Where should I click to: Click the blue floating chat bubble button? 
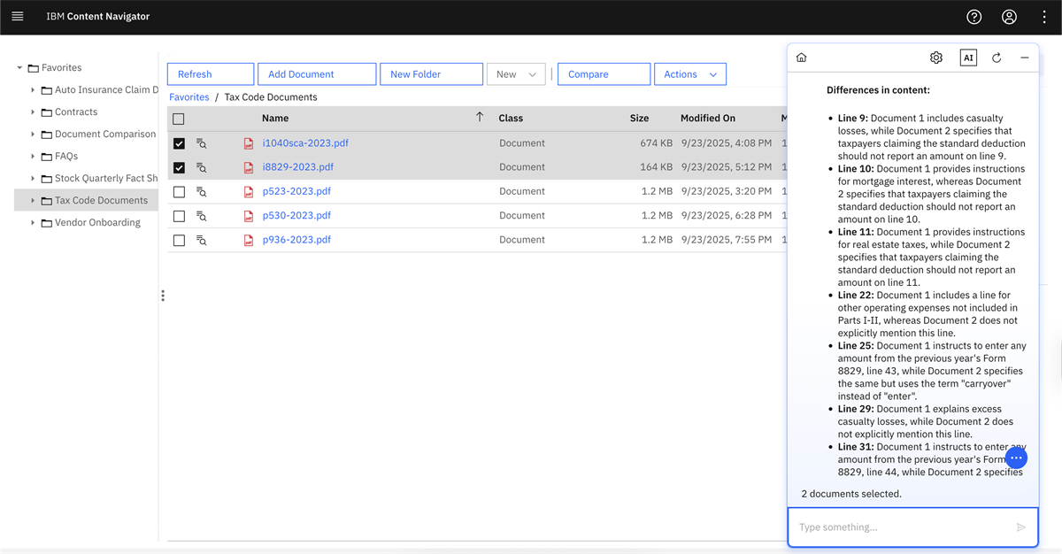coord(1016,458)
